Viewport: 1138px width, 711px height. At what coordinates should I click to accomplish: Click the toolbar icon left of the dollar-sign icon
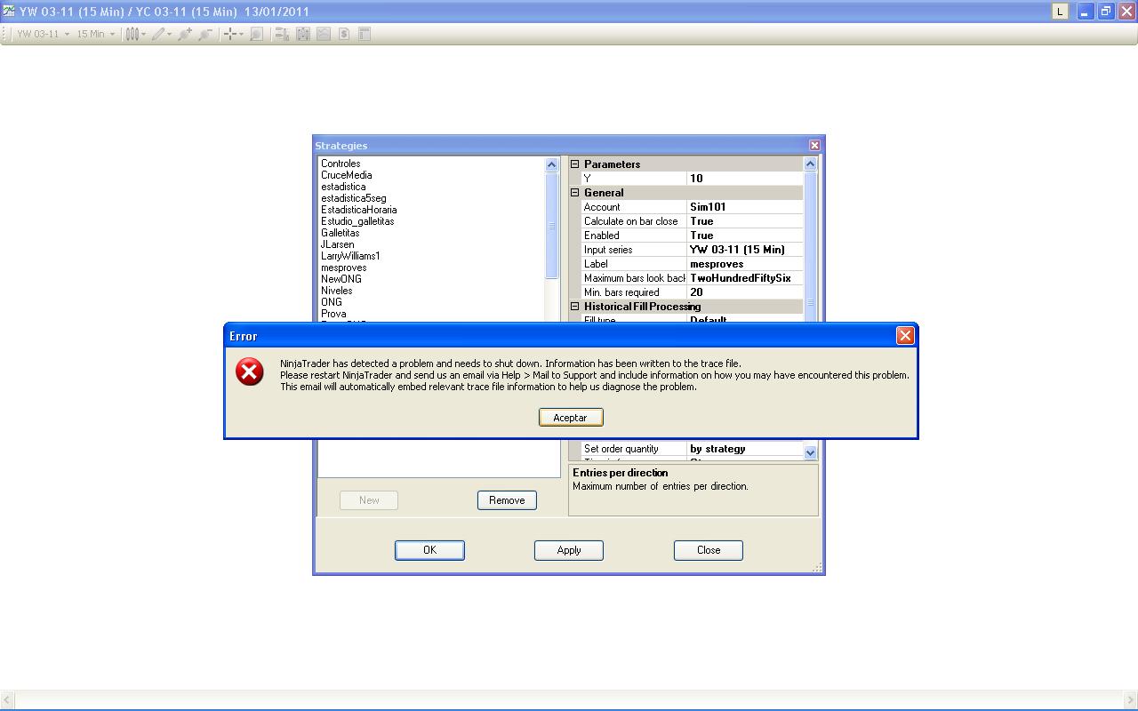[x=324, y=34]
